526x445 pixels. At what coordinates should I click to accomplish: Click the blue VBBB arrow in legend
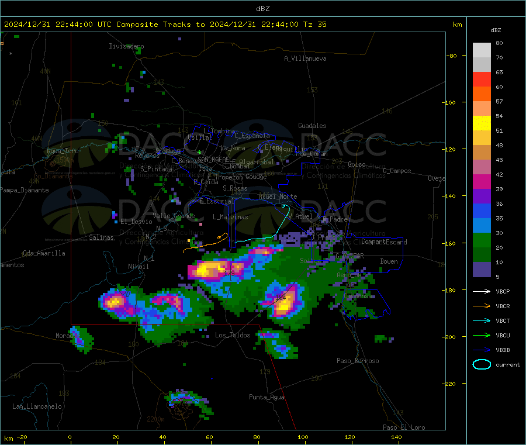click(x=482, y=350)
